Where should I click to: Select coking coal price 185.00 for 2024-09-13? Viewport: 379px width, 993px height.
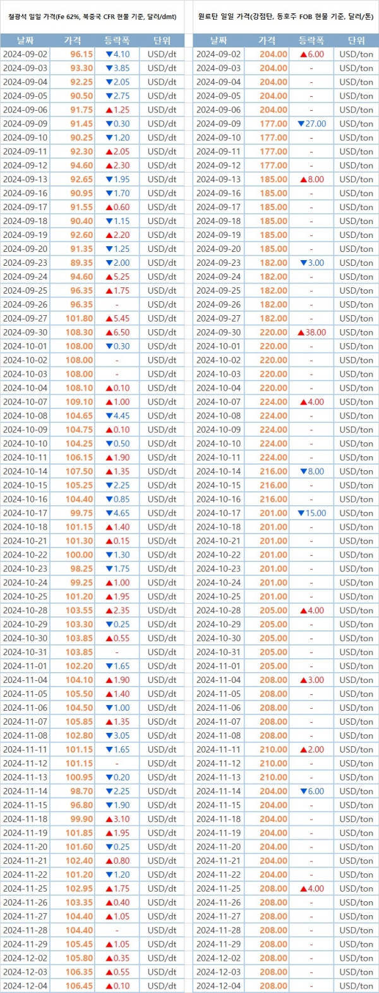click(274, 180)
